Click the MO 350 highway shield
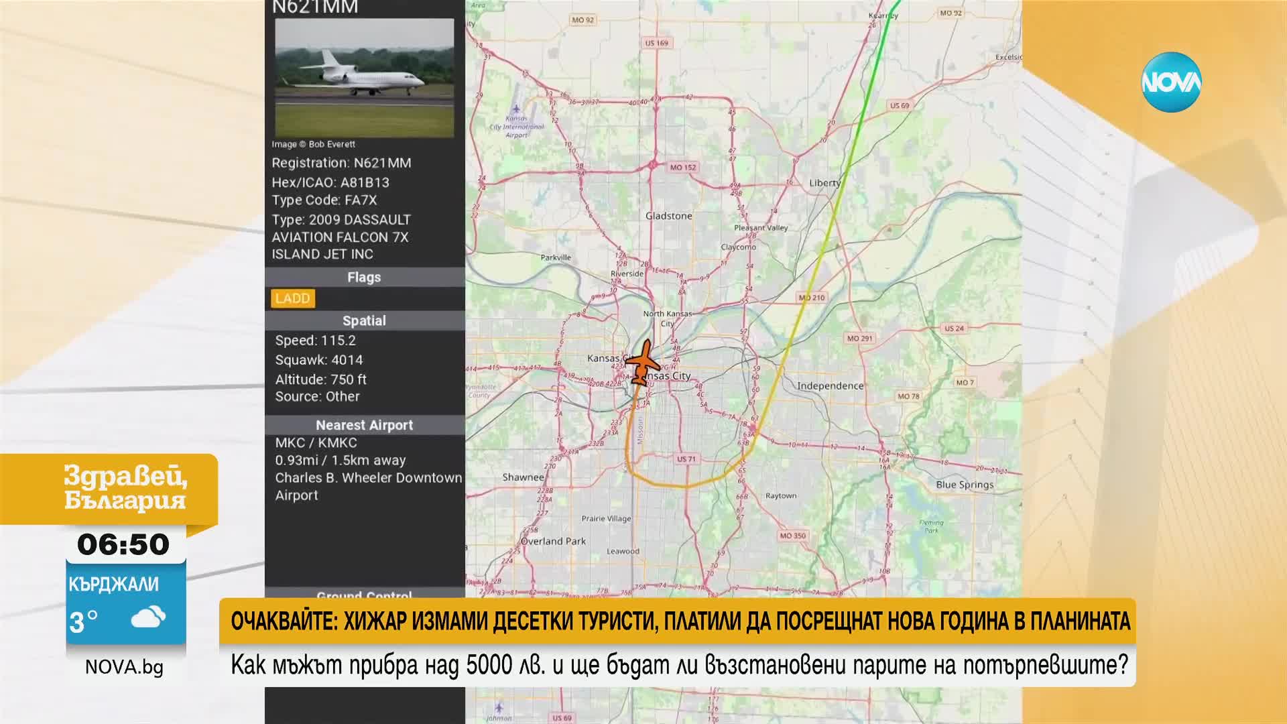1287x724 pixels. pyautogui.click(x=792, y=536)
